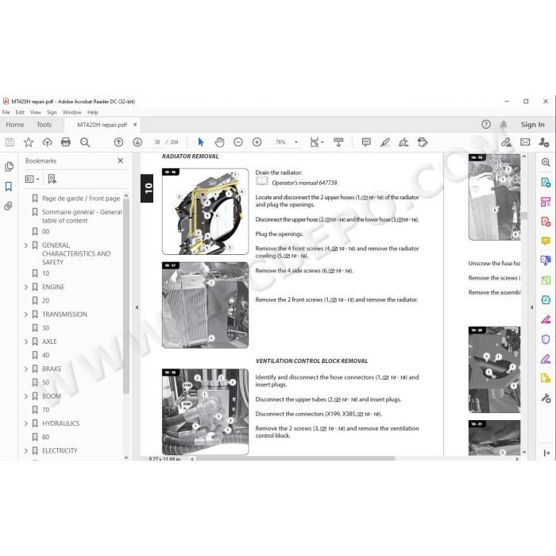Expand the BRAKE bookmark

(26, 369)
